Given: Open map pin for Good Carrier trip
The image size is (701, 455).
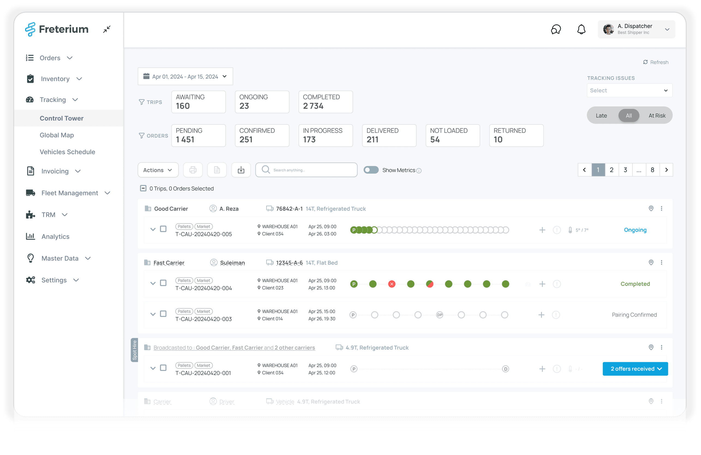Looking at the screenshot, I should click(x=651, y=208).
